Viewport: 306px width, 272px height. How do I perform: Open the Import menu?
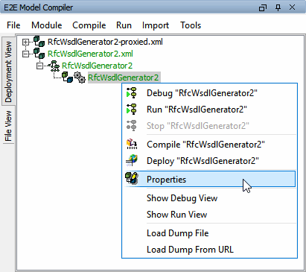(156, 25)
